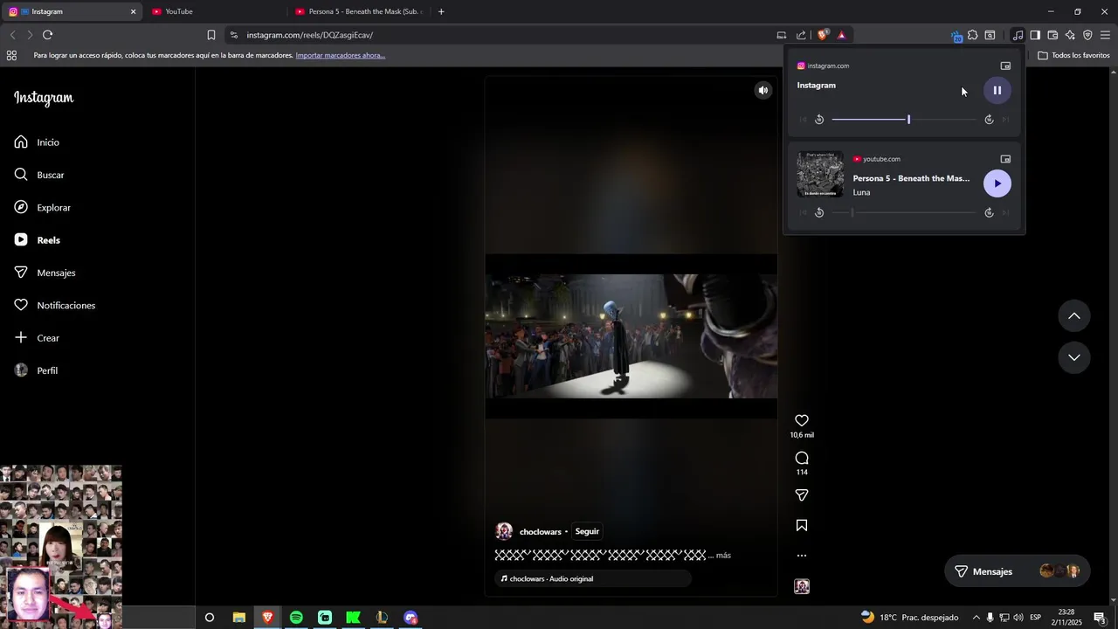Screen dimensions: 1118x629
Task: Toggle the reel's sound speaker button
Action: tap(763, 90)
